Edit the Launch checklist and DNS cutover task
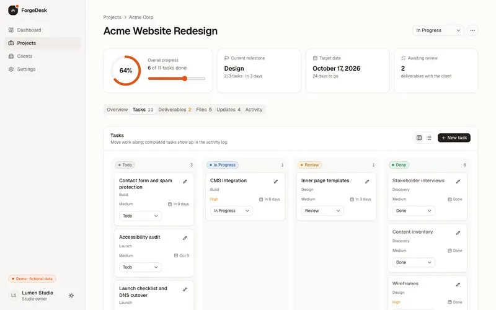 (x=185, y=290)
